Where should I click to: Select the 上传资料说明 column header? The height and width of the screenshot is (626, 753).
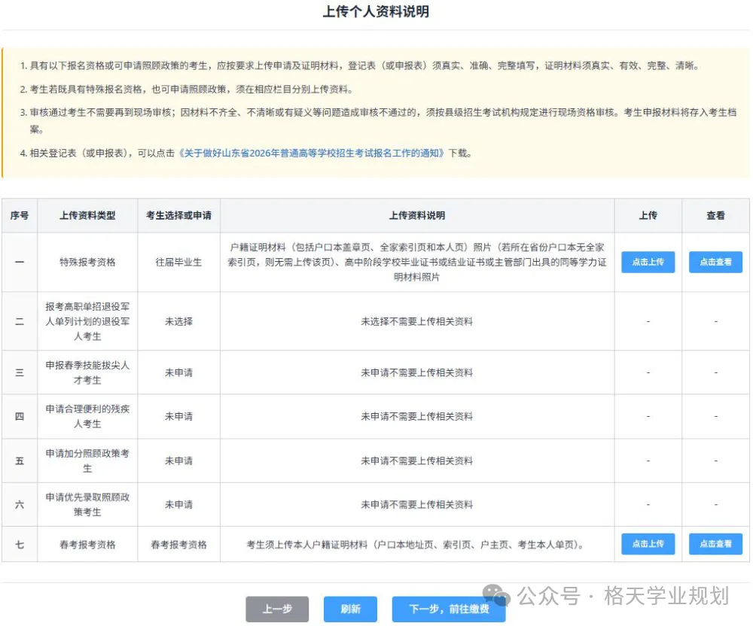(x=417, y=215)
